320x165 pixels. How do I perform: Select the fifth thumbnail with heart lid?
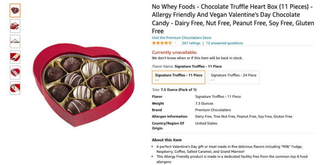[x=15, y=72]
